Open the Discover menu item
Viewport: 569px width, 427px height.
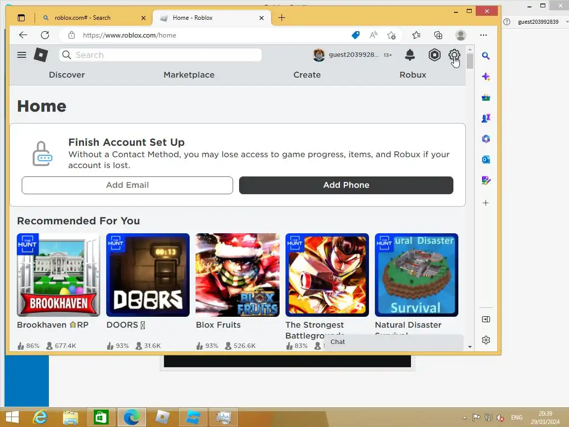click(x=67, y=75)
